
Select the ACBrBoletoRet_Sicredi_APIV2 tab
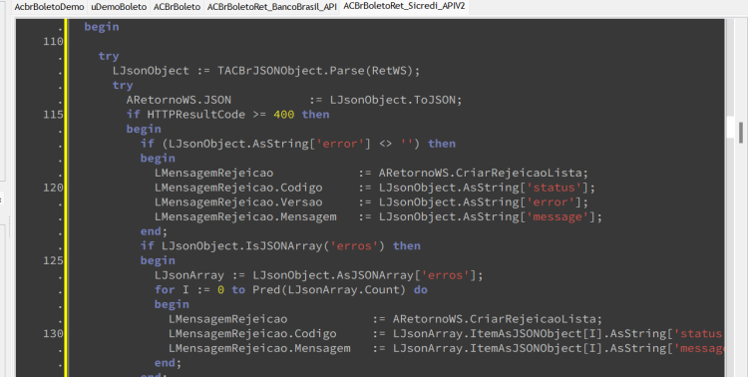coord(404,6)
